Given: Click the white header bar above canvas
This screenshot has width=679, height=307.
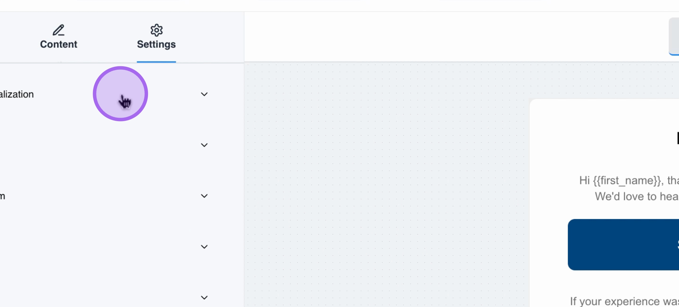Looking at the screenshot, I should (x=455, y=36).
